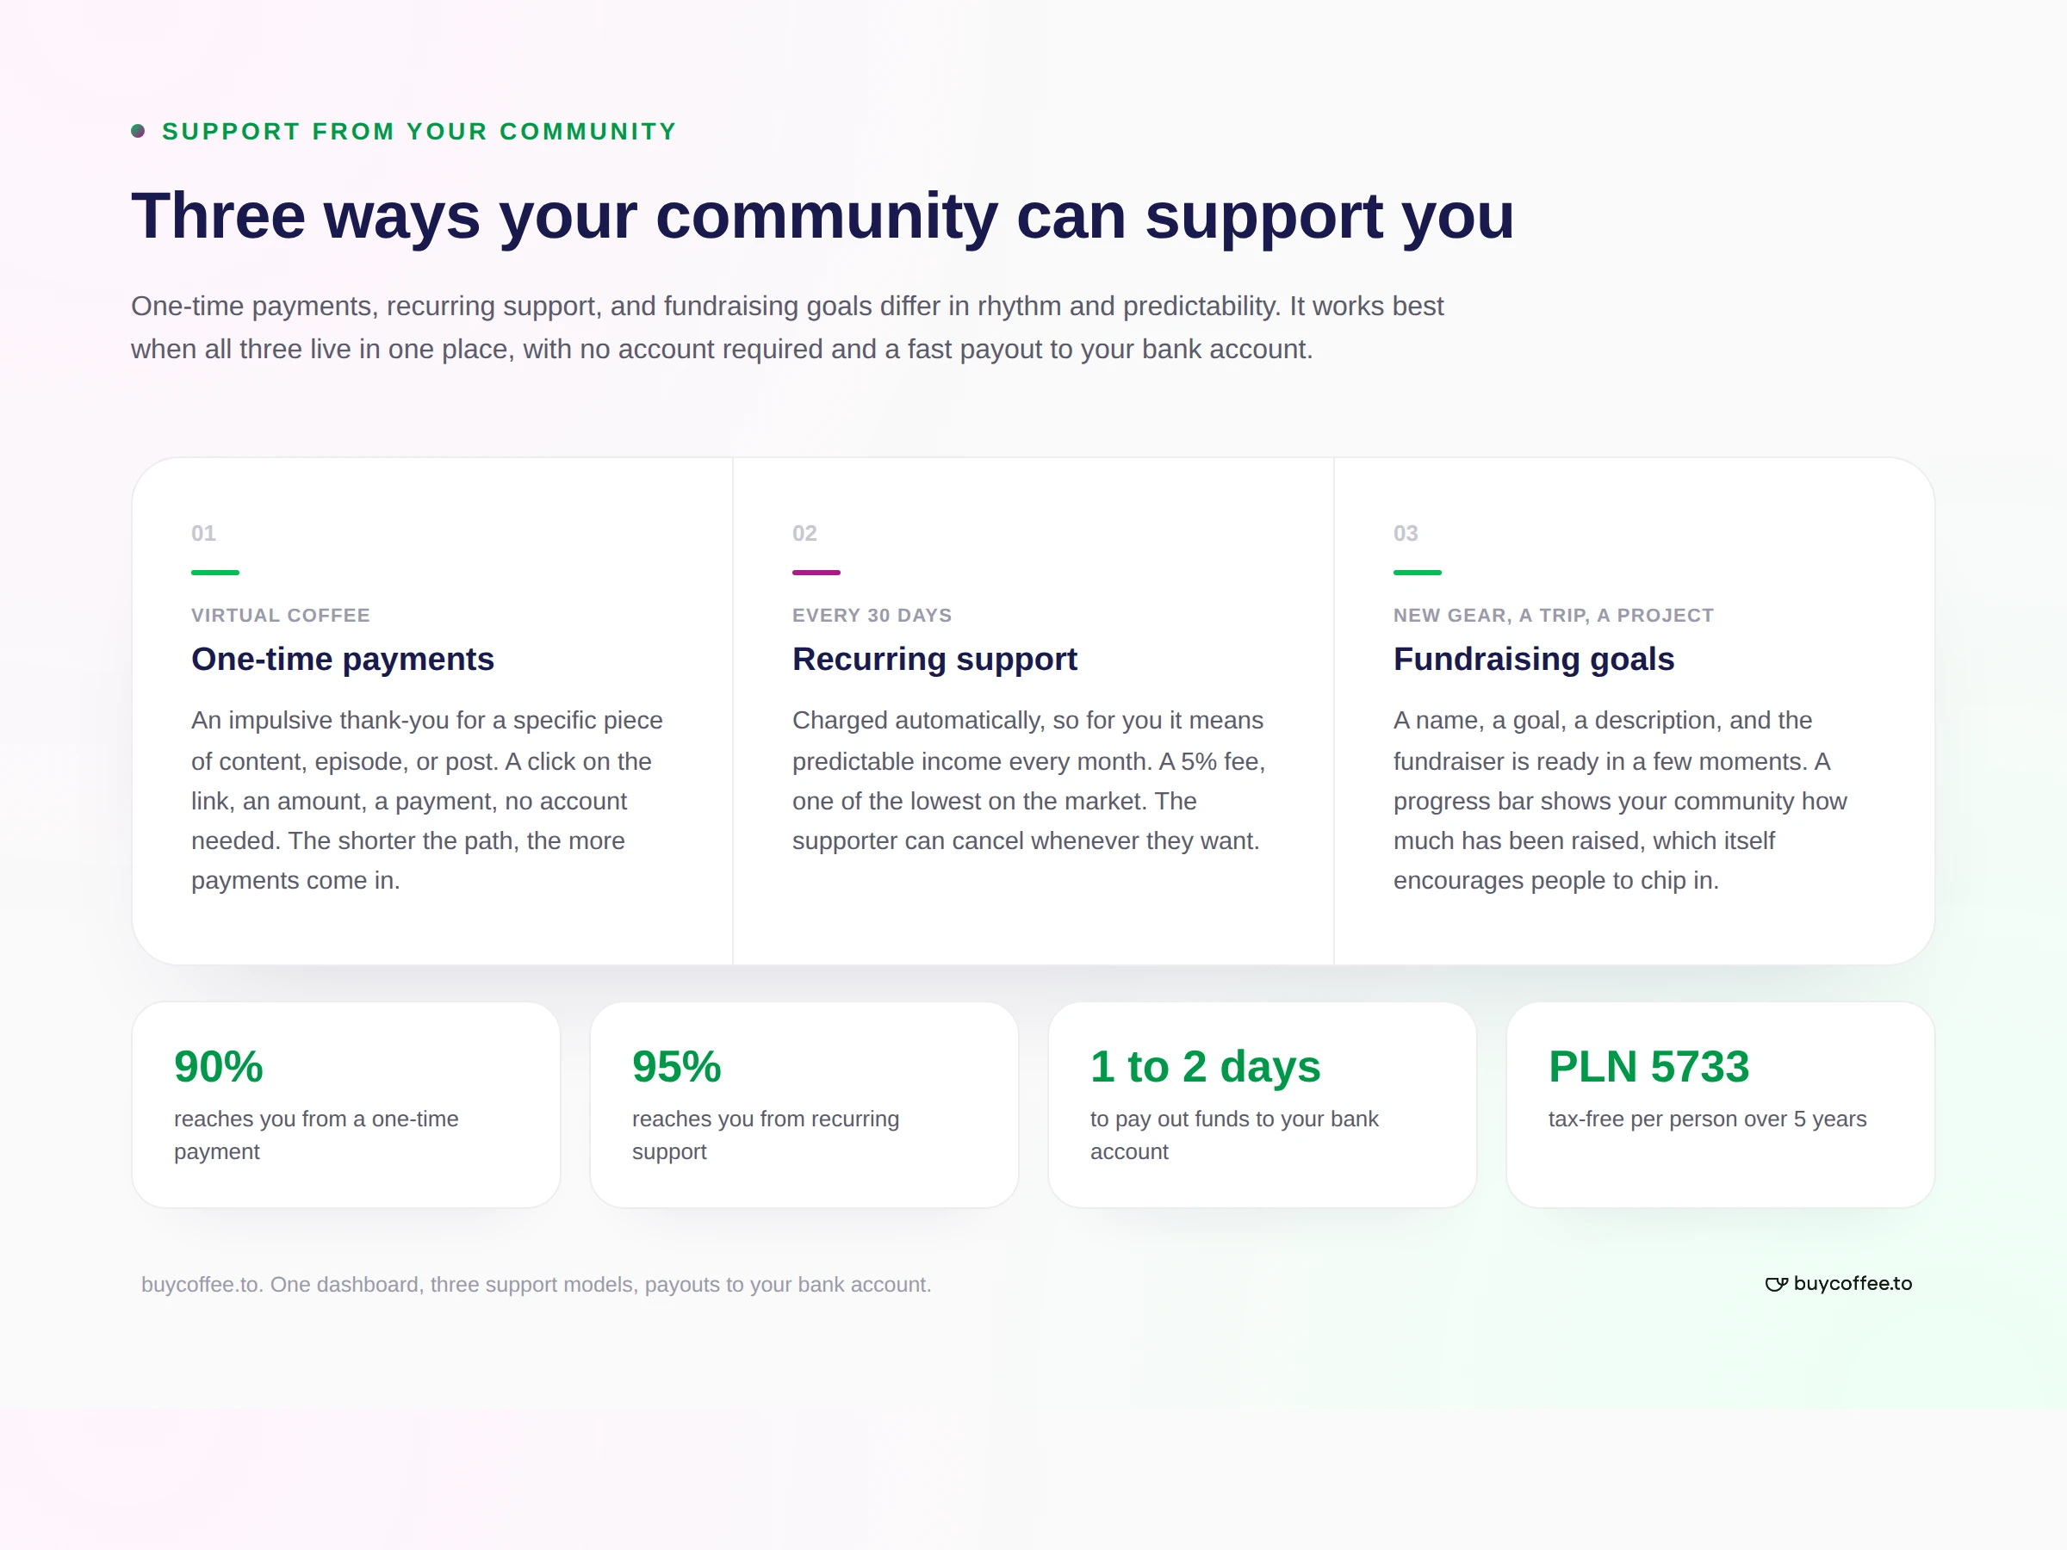This screenshot has height=1550, width=2067.
Task: Click the 90% statistic card
Action: click(x=345, y=1104)
